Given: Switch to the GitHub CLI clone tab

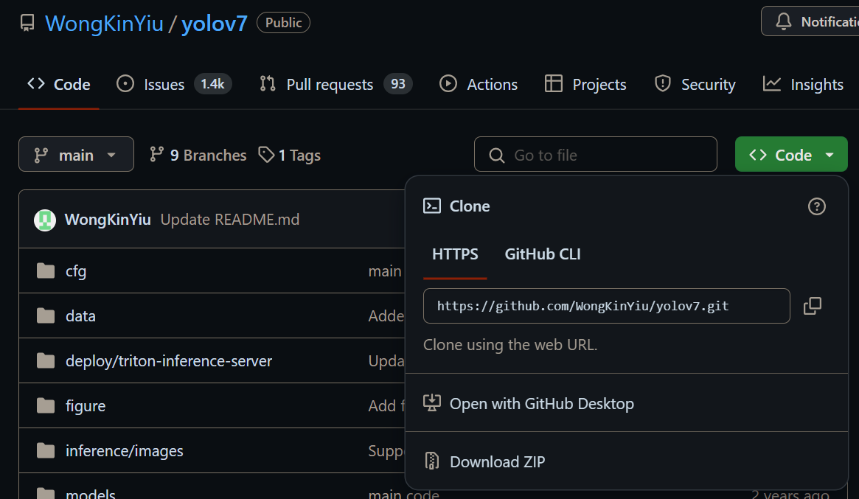Looking at the screenshot, I should tap(543, 254).
